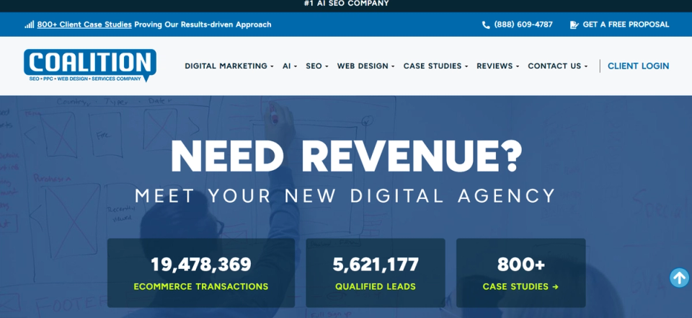
Task: Open the CASE STUDIES dropdown in navigation
Action: pyautogui.click(x=435, y=66)
